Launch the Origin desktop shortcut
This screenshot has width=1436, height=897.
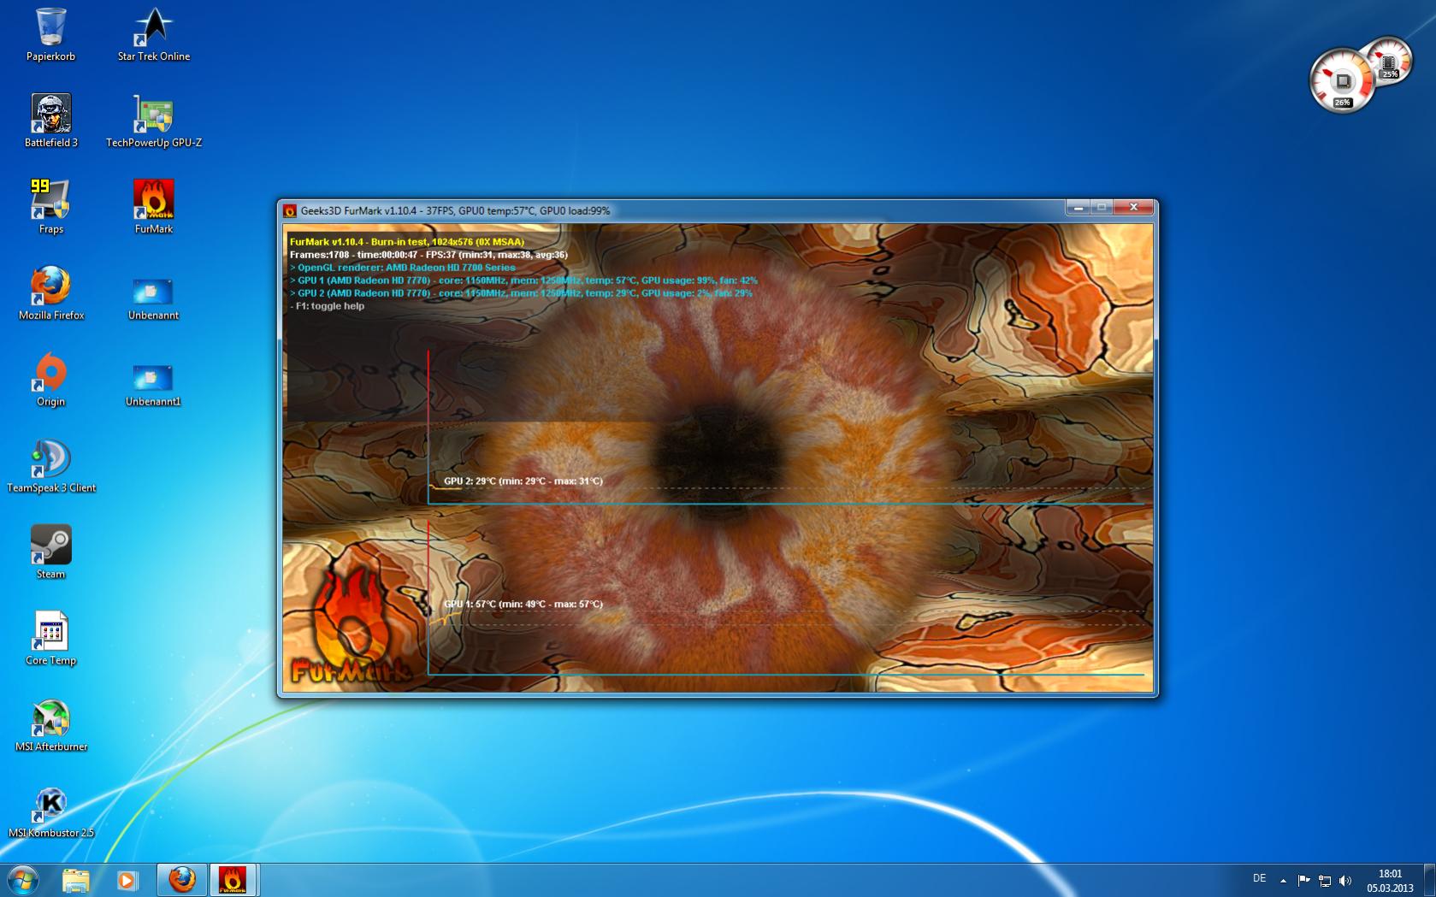50,380
